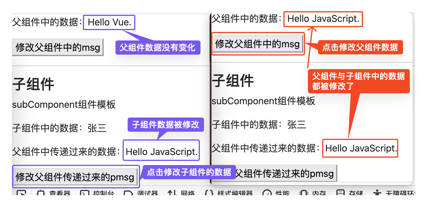The image size is (427, 207).
Task: Click the 样式编辑器 curly braces icon
Action: [x=209, y=193]
